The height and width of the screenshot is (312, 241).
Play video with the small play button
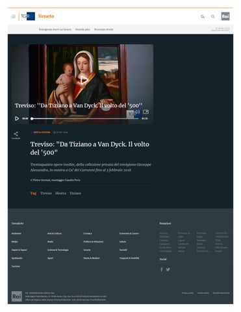click(17, 118)
